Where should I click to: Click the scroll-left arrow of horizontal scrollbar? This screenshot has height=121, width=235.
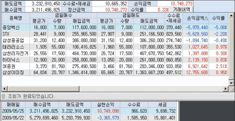pyautogui.click(x=4, y=89)
